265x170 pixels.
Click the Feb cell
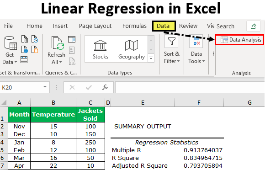19,150
